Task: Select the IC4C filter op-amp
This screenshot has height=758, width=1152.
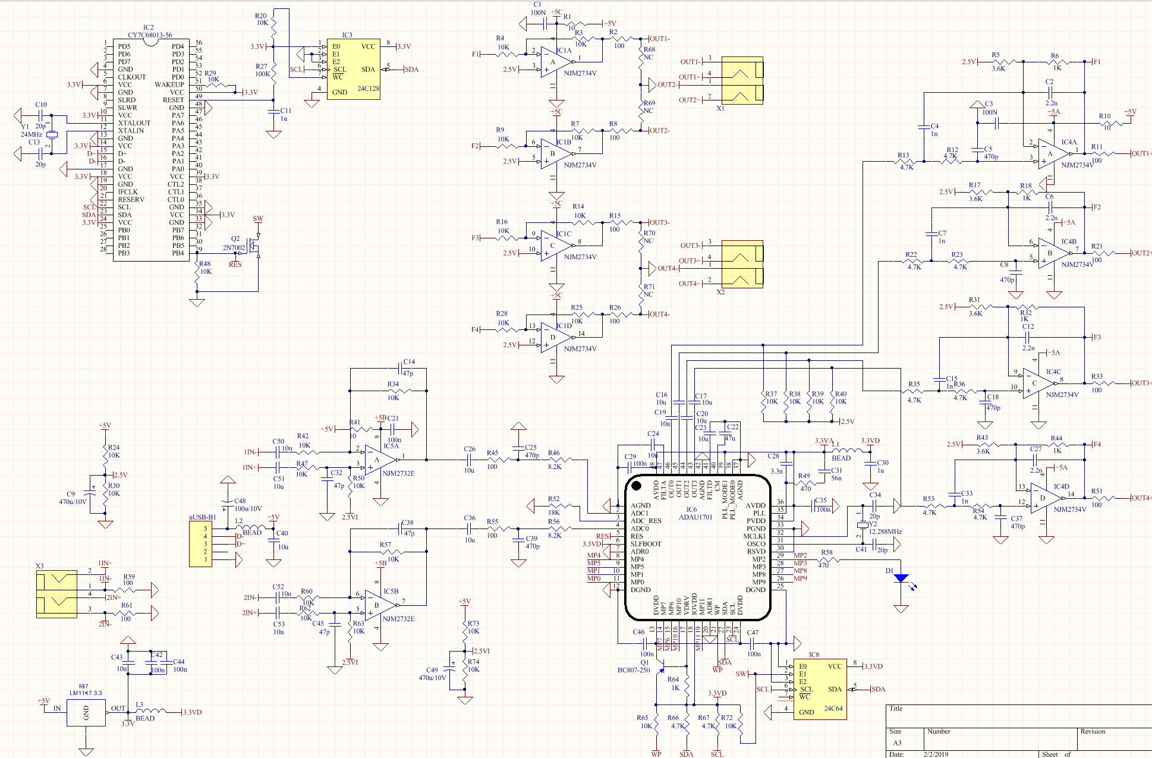Action: [1039, 383]
